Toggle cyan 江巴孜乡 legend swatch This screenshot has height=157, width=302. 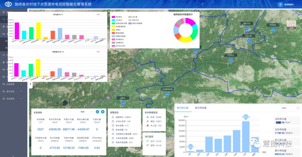114,20
